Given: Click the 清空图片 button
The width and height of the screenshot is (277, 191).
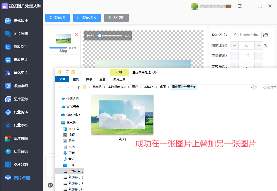Looking at the screenshot, I should coord(116,18).
